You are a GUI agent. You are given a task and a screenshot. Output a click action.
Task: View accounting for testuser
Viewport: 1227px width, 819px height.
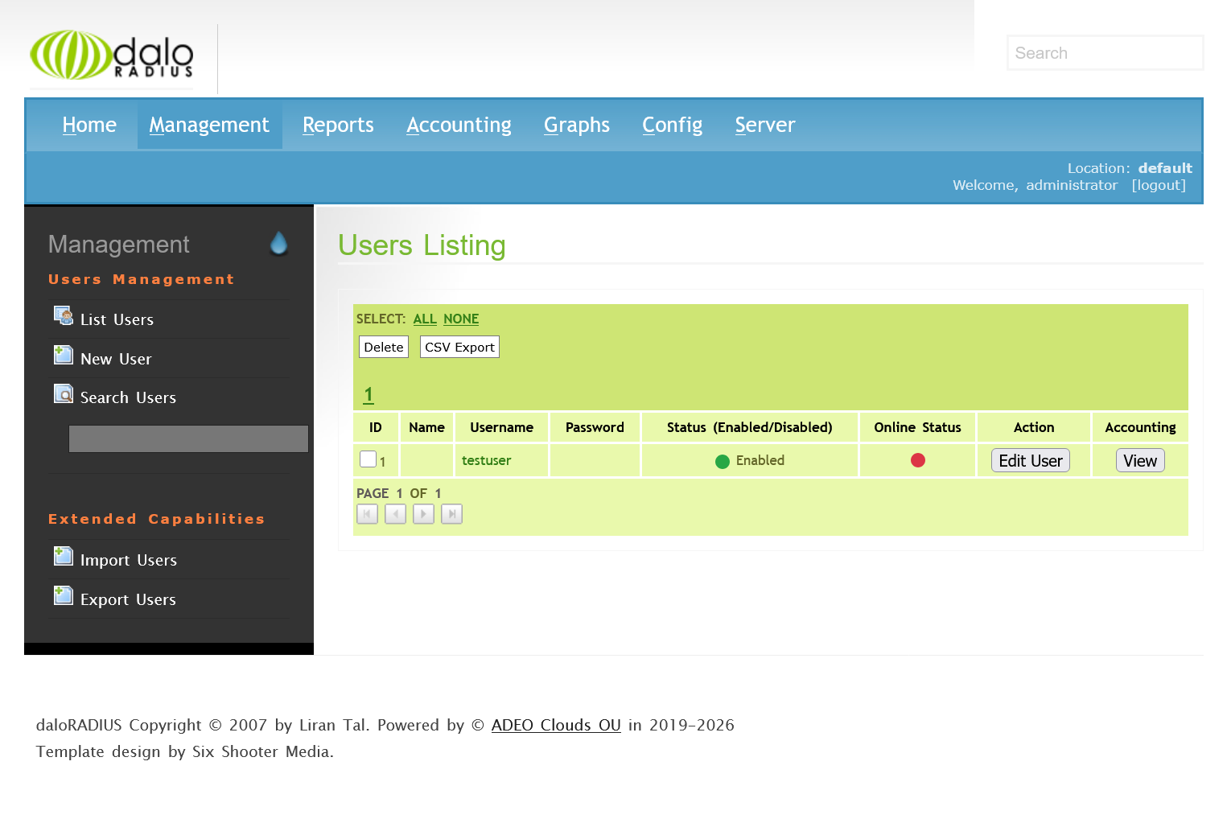(1140, 460)
